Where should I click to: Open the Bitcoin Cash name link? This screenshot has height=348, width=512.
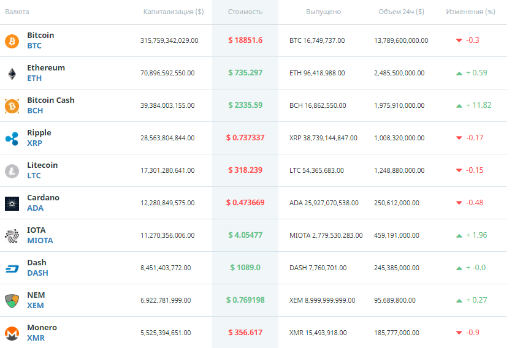[51, 100]
